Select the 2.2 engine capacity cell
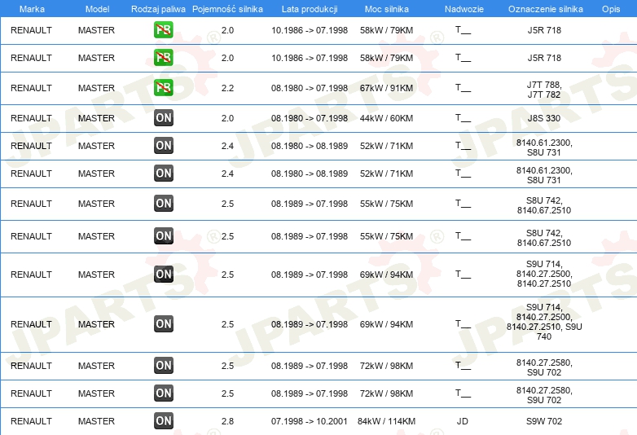This screenshot has height=435, width=637. pyautogui.click(x=227, y=88)
